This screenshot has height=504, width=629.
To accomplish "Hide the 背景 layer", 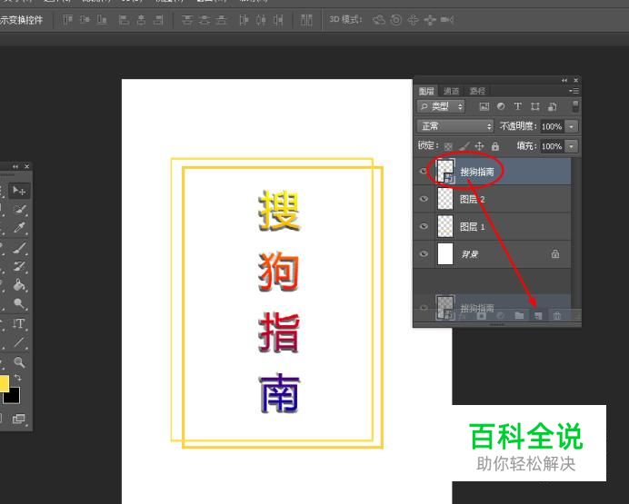I will pos(424,254).
